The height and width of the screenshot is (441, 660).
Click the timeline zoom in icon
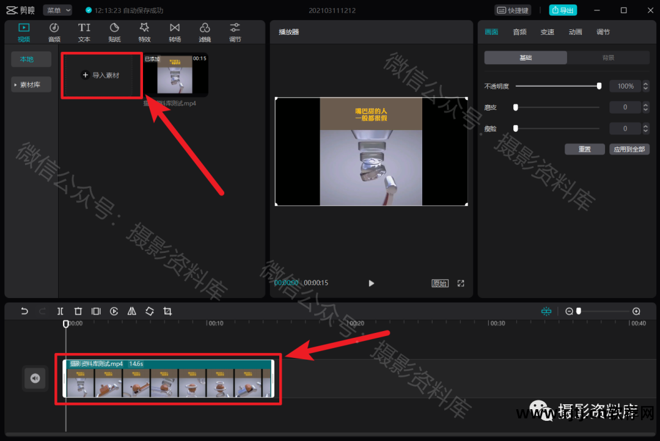click(636, 312)
